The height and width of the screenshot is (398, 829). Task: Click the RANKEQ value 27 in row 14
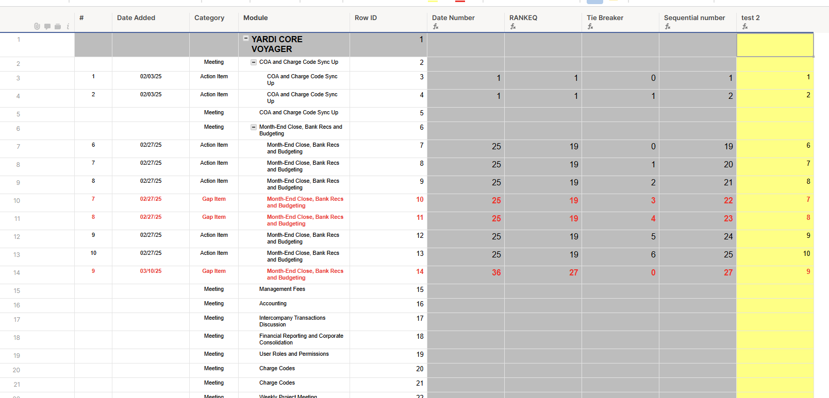click(x=573, y=273)
